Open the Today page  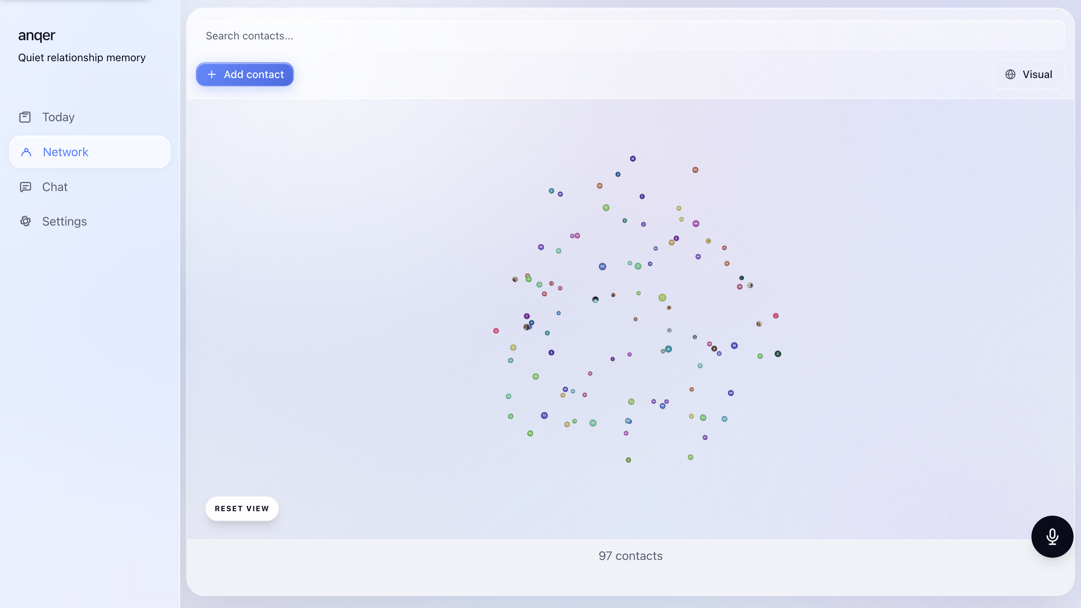click(58, 117)
